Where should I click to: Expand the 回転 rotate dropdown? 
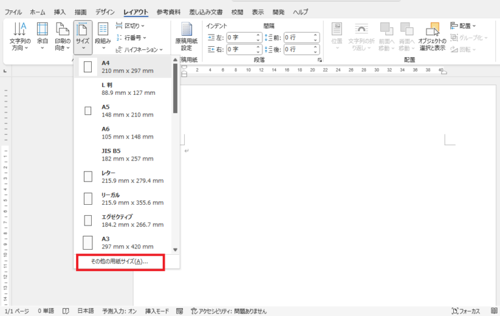(x=463, y=49)
